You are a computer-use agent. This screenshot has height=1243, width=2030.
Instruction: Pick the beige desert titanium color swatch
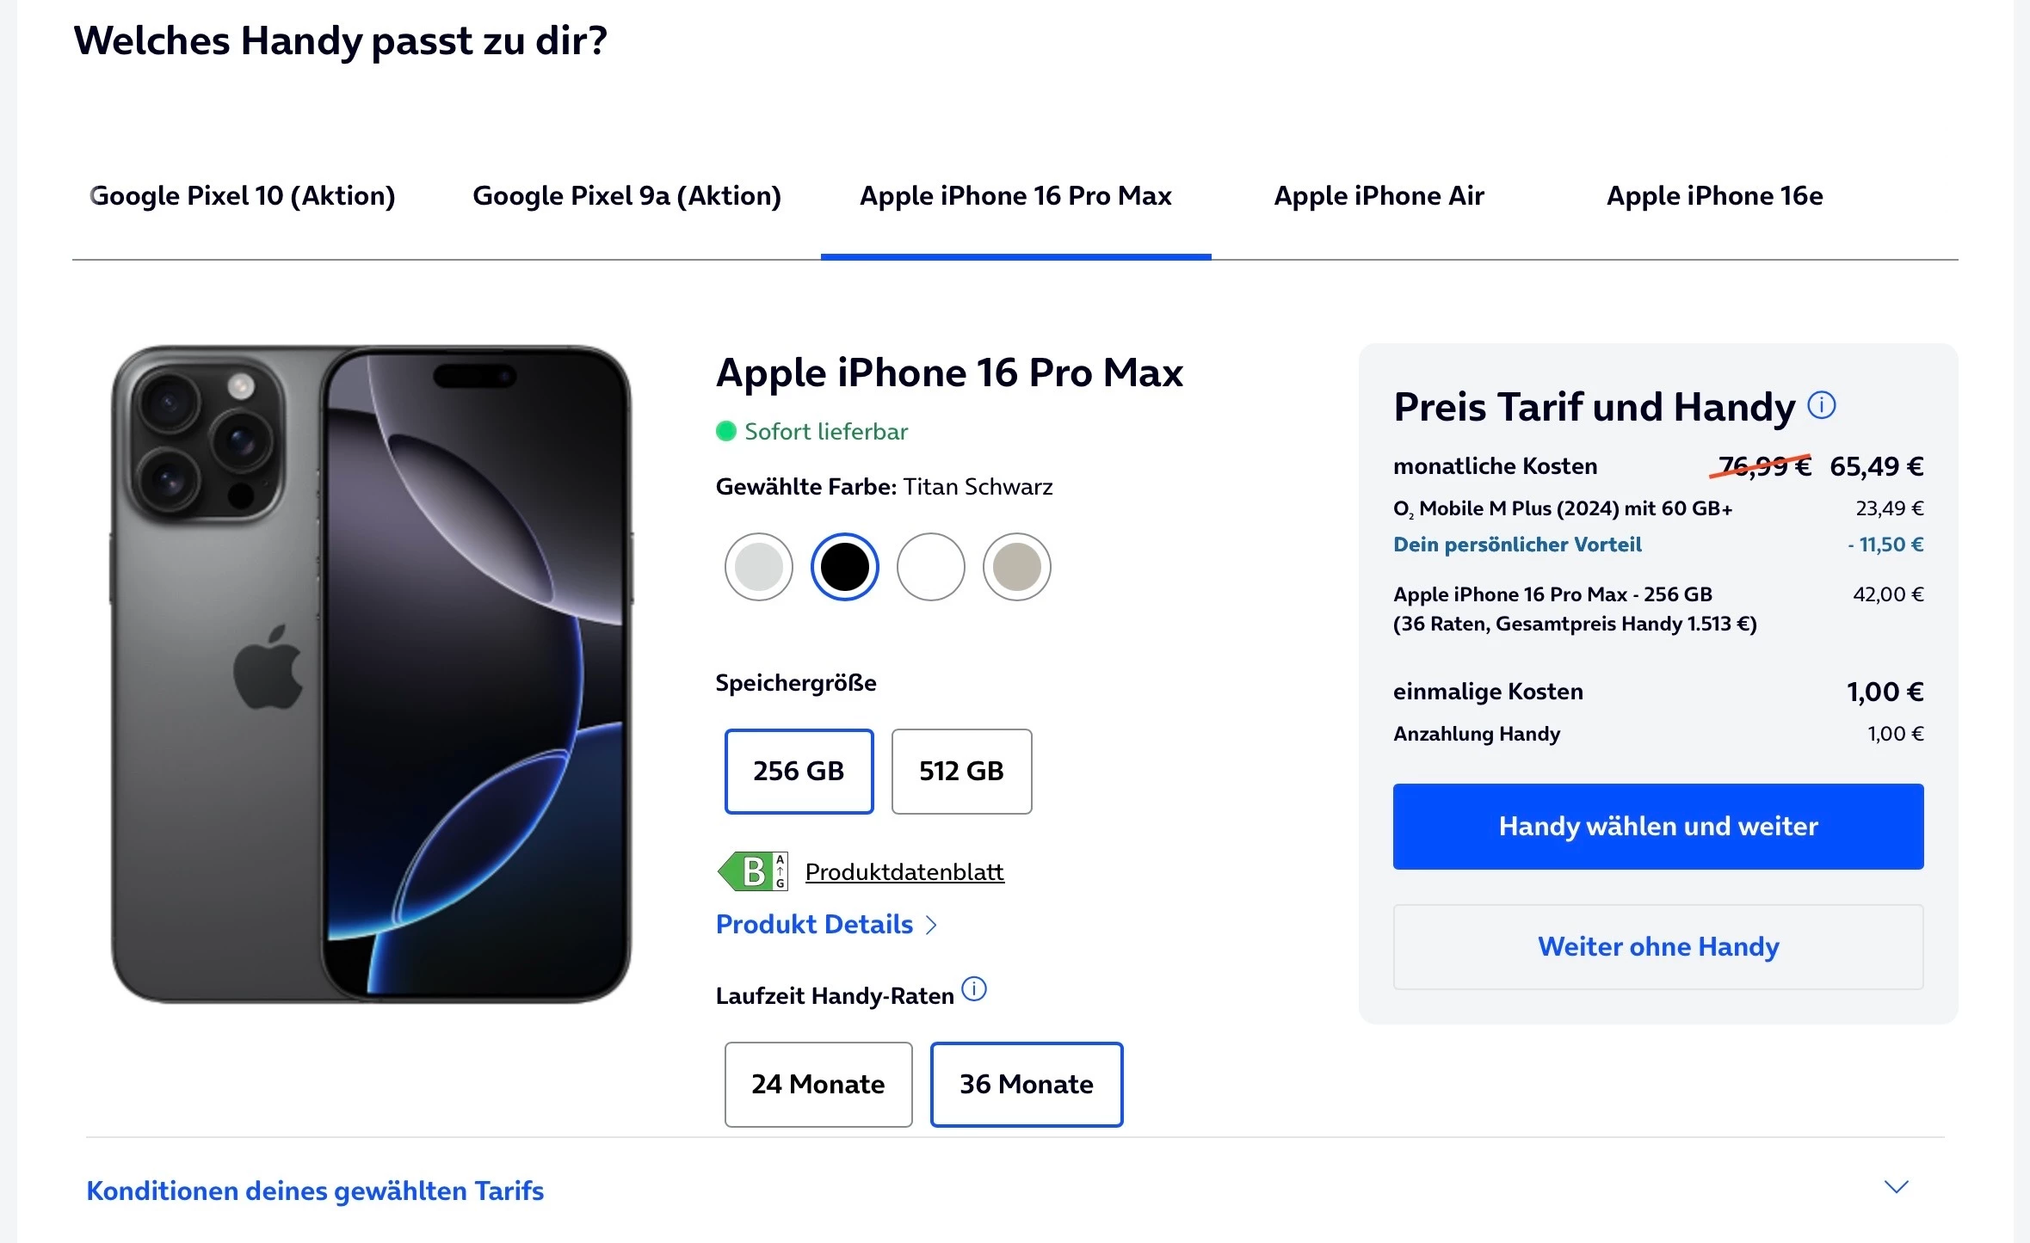coord(1016,567)
